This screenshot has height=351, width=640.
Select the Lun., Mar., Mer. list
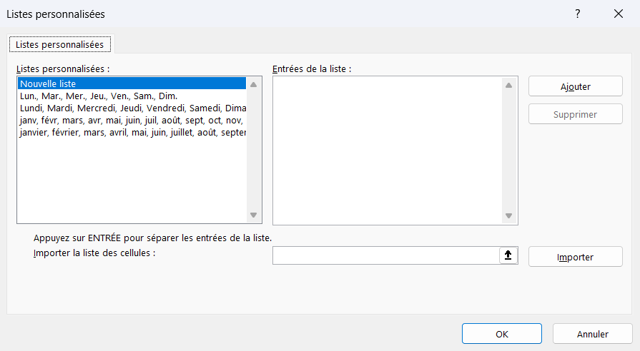point(132,96)
